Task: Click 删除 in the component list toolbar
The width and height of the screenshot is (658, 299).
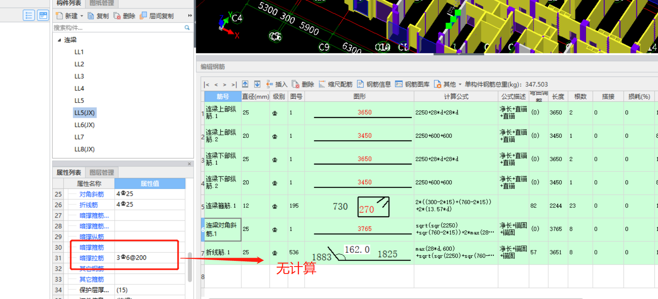Action: tap(124, 16)
